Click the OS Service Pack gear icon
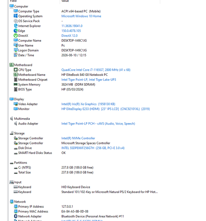 click(15, 21)
